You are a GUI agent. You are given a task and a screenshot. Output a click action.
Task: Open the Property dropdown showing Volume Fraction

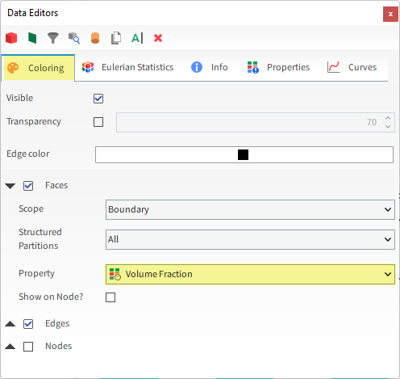pos(250,274)
